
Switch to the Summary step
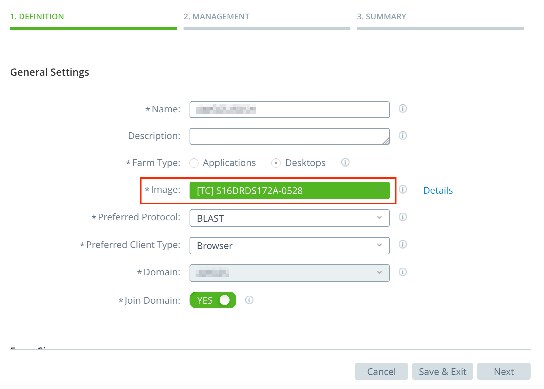382,16
